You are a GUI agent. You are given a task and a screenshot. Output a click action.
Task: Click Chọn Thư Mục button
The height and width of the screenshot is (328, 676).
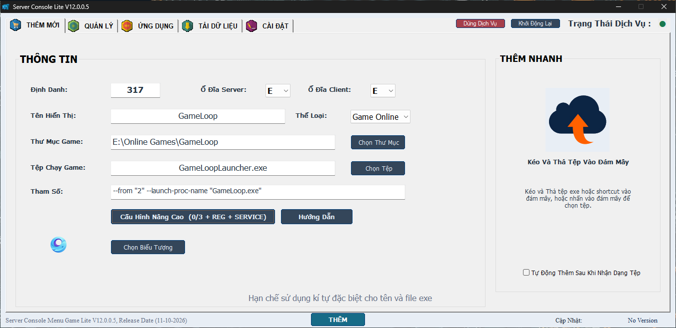(378, 142)
